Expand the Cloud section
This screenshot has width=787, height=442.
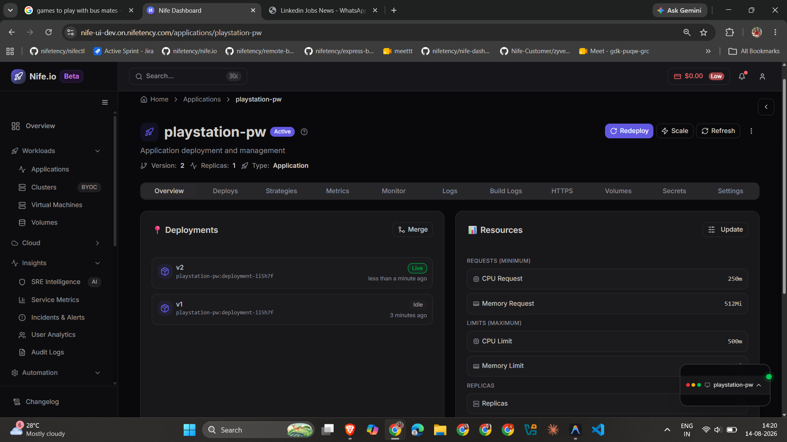(x=98, y=243)
